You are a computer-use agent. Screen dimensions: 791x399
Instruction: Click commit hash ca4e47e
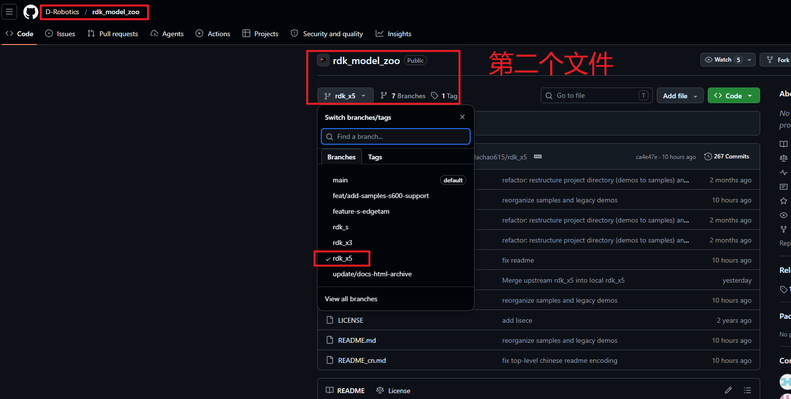(647, 157)
